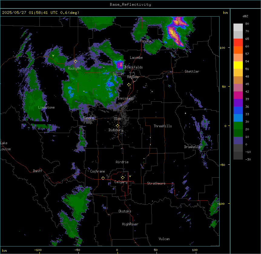The width and height of the screenshot is (261, 254).
Task: Select the red 60-65 dBZ legend swatch
Action: pos(238,43)
